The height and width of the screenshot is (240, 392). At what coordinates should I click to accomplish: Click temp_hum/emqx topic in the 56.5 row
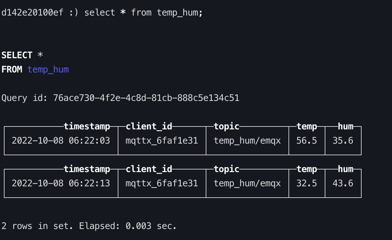(x=247, y=141)
